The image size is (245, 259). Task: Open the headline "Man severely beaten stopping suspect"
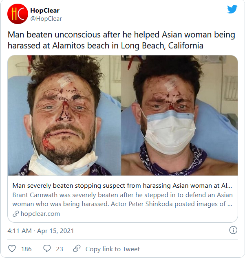tap(122, 185)
